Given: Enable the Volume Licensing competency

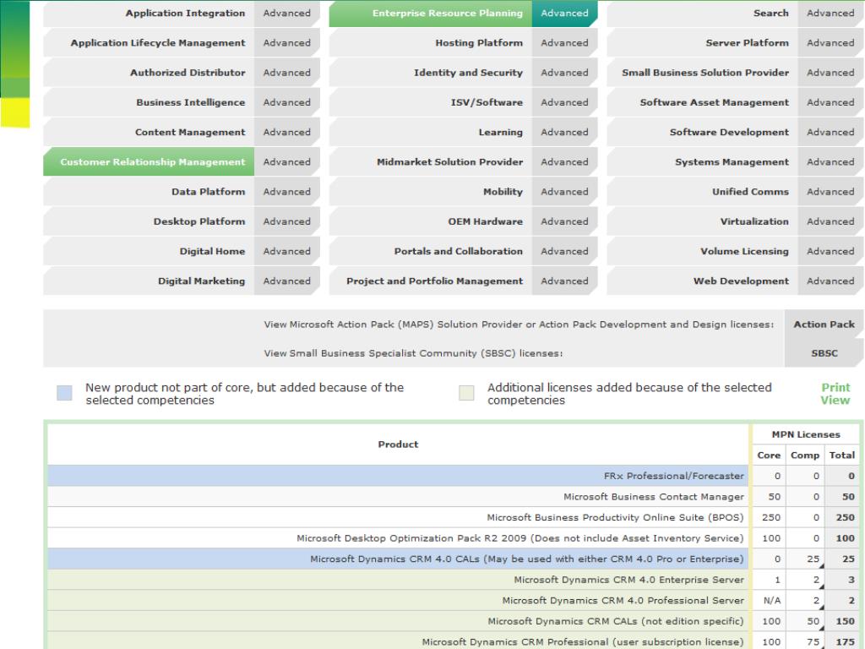Looking at the screenshot, I should (x=702, y=252).
